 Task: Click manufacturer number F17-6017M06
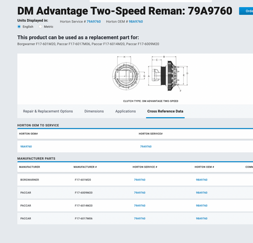84,218
